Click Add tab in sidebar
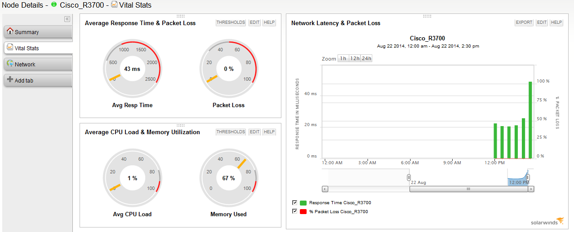The width and height of the screenshot is (574, 232). pyautogui.click(x=38, y=80)
